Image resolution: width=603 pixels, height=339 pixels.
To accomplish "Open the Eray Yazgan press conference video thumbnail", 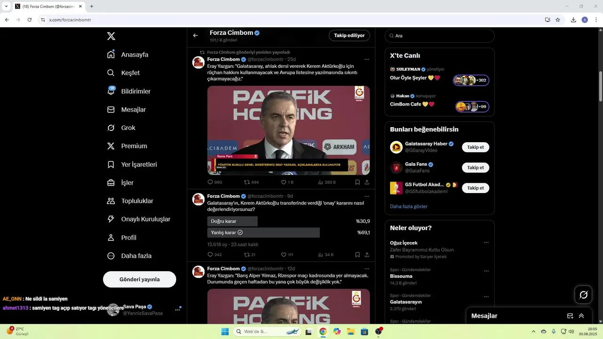I will 288,130.
